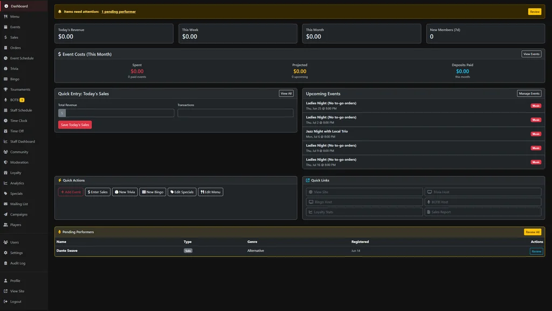This screenshot has width=552, height=311.
Task: Click the Add Event quick action
Action: 71,192
